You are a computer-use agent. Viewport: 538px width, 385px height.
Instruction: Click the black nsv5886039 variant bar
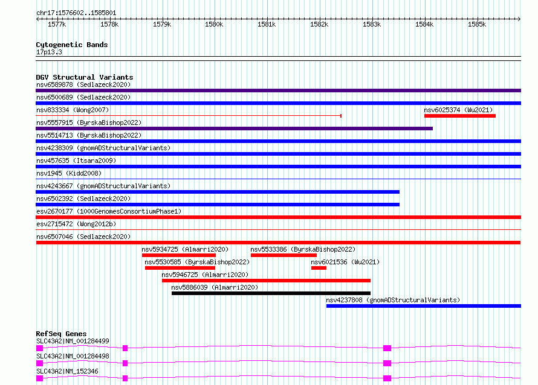pos(271,293)
